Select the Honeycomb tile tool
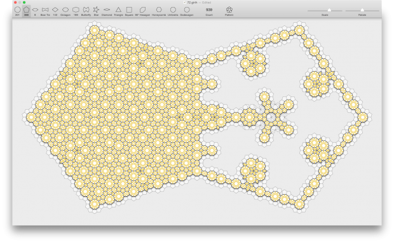The image size is (394, 243). (159, 11)
